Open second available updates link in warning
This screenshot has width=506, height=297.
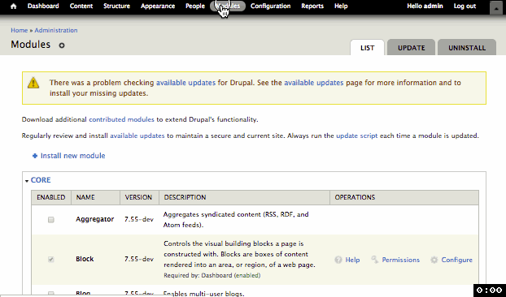[x=314, y=83]
